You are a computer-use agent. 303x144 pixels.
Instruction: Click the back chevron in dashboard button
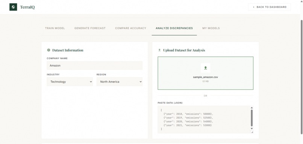tap(253, 7)
